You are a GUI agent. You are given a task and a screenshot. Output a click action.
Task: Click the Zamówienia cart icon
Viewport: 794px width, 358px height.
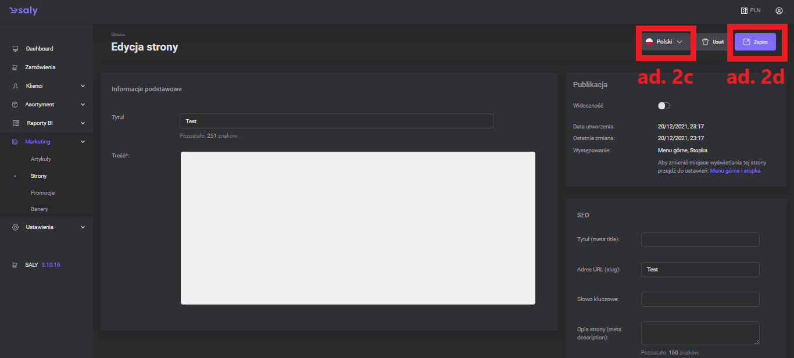16,67
